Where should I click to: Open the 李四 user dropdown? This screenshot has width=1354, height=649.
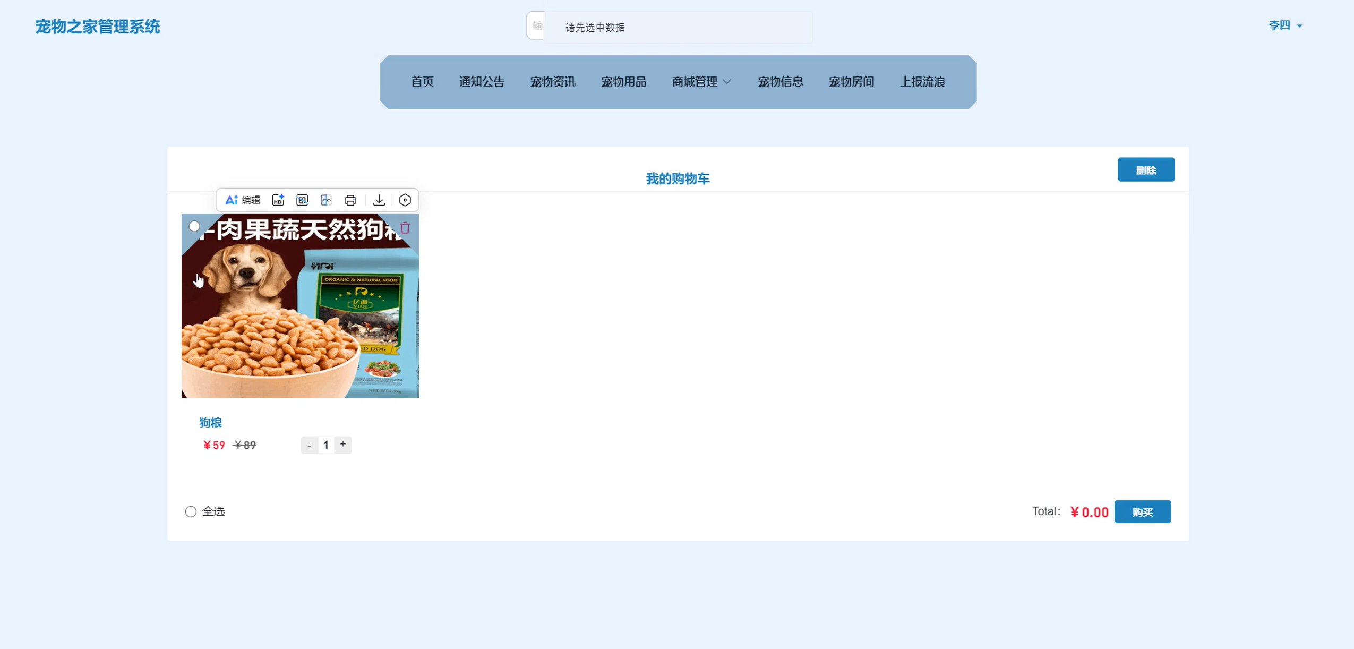click(x=1285, y=25)
